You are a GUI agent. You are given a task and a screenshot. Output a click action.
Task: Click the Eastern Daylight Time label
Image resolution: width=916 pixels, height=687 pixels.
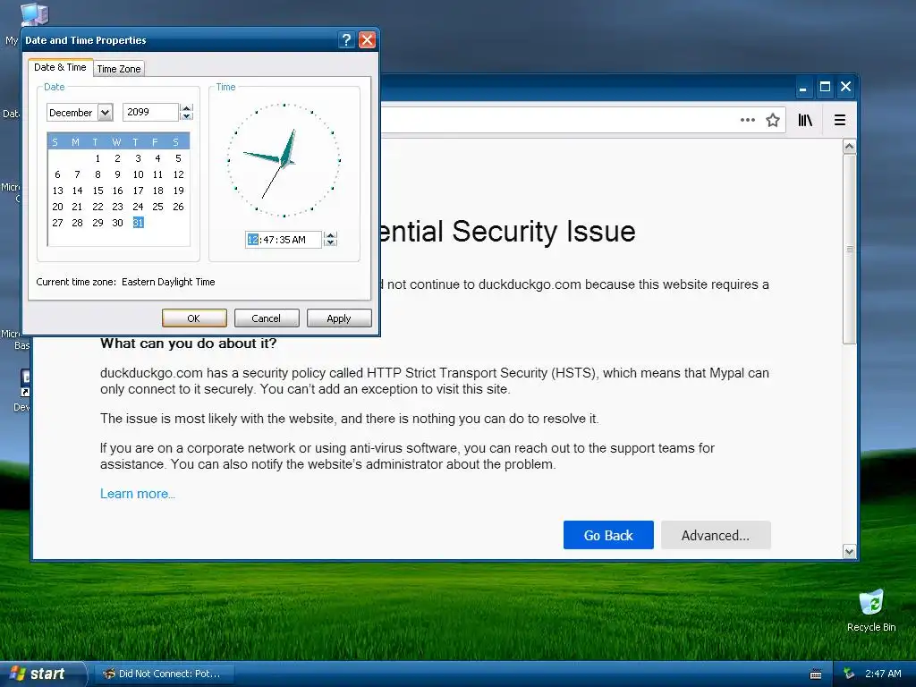tap(168, 282)
